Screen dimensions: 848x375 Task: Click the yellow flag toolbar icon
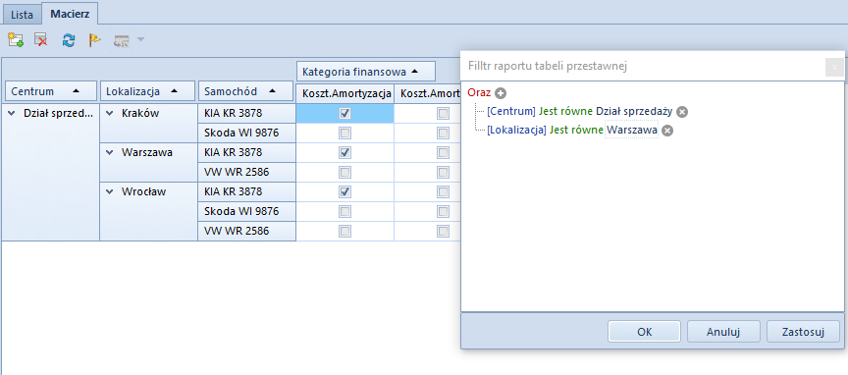[94, 40]
